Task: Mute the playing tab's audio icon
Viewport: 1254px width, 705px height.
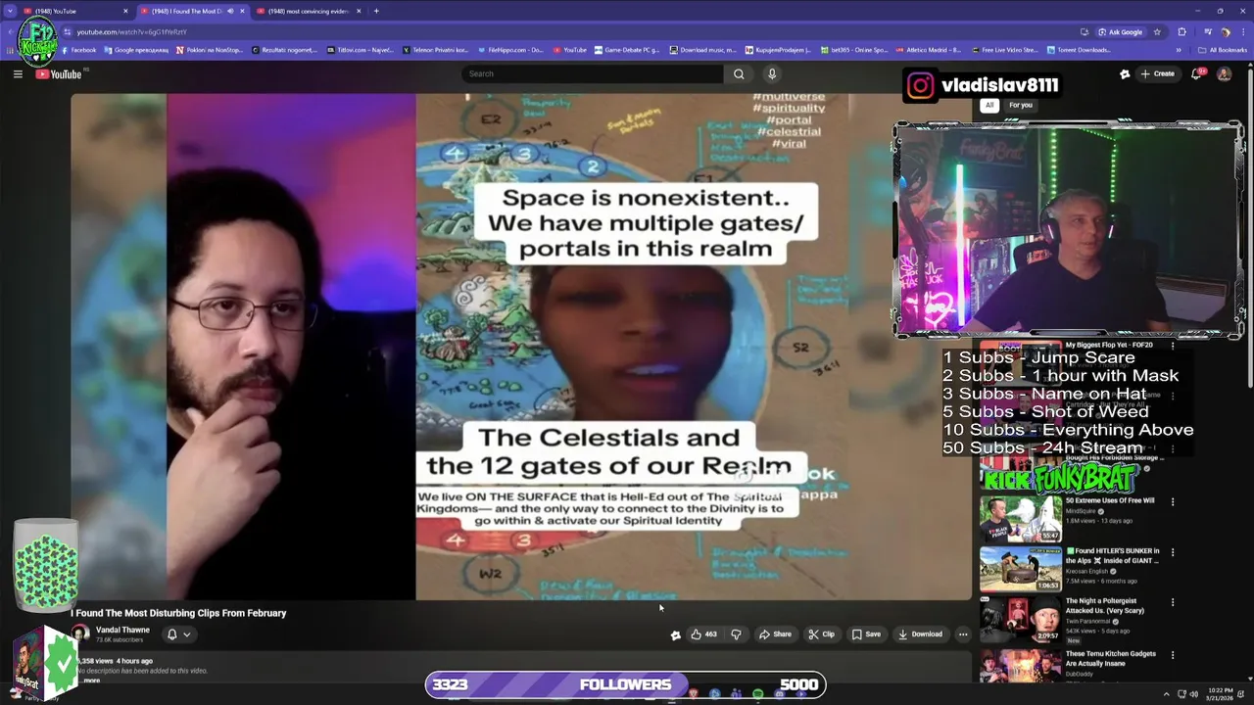Action: 231,11
